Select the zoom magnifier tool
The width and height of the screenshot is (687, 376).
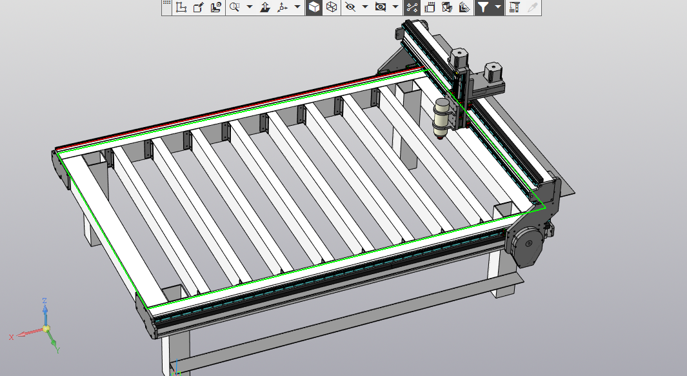click(234, 7)
